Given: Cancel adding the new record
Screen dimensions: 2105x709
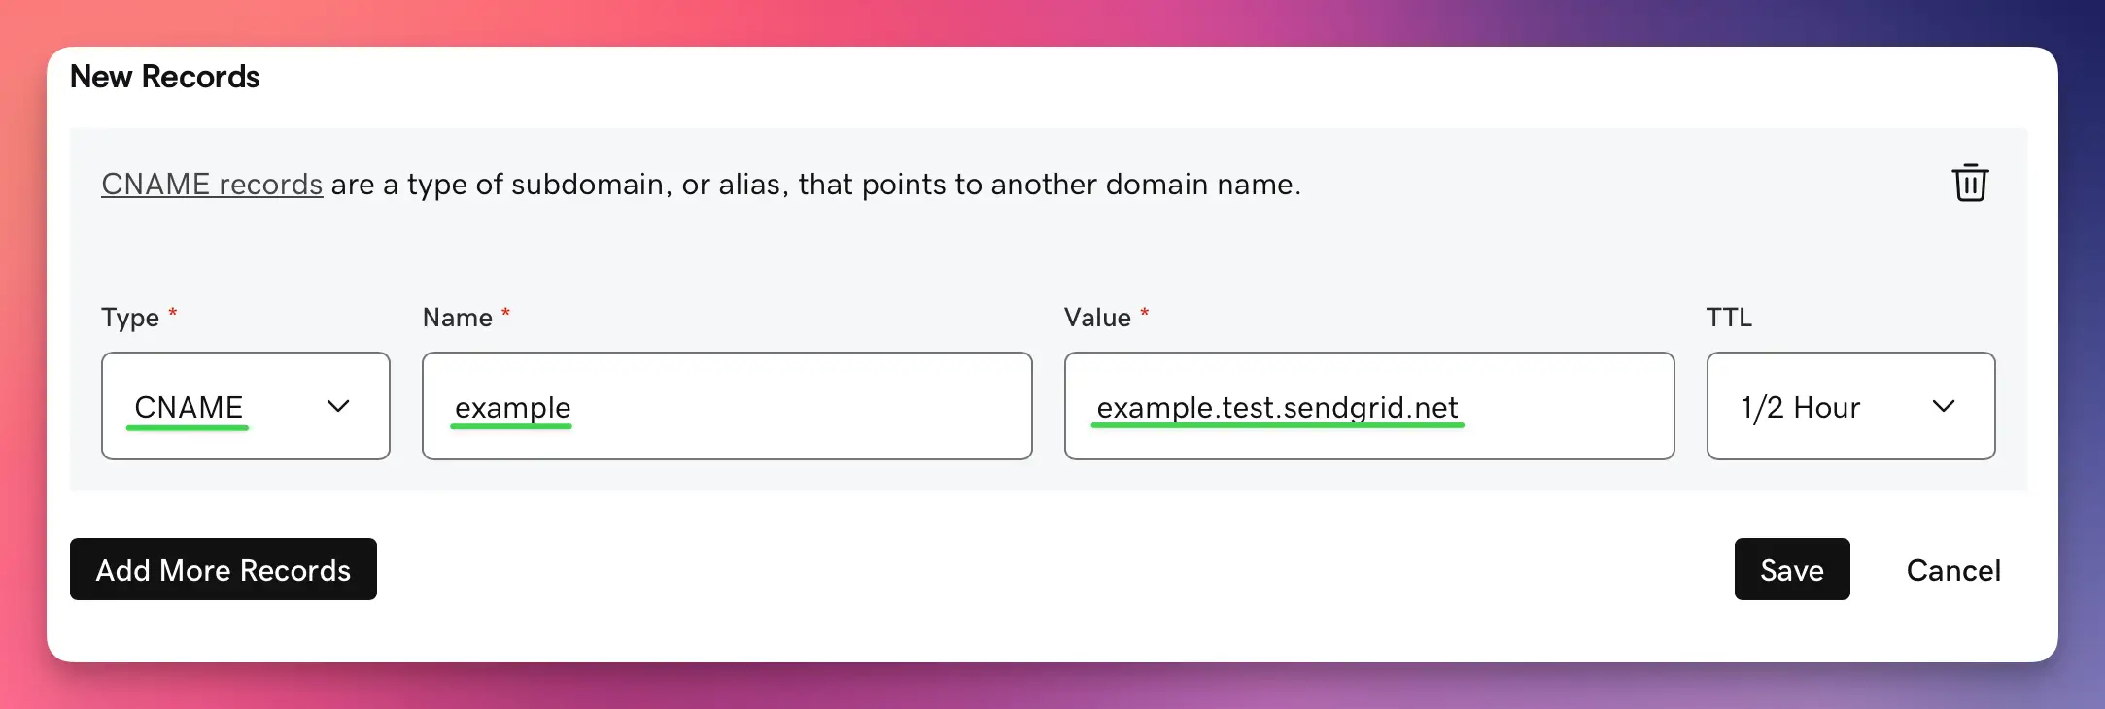Looking at the screenshot, I should point(1951,570).
